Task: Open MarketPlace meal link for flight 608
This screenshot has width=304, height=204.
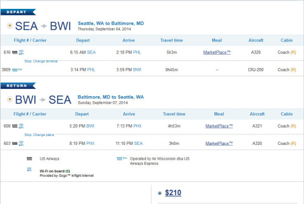Action: pos(219,126)
